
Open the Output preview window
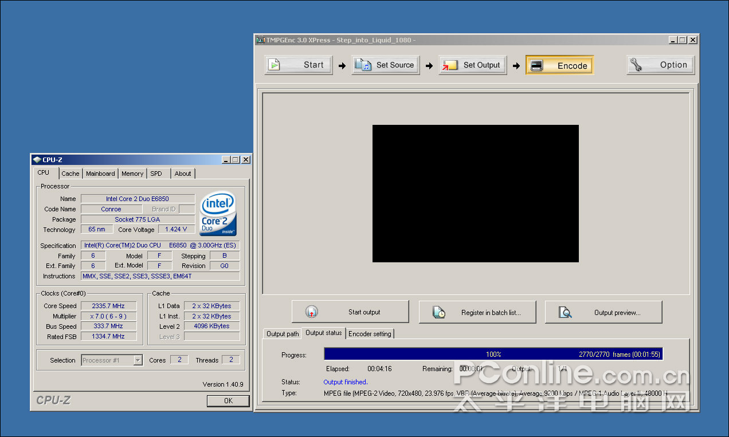603,312
